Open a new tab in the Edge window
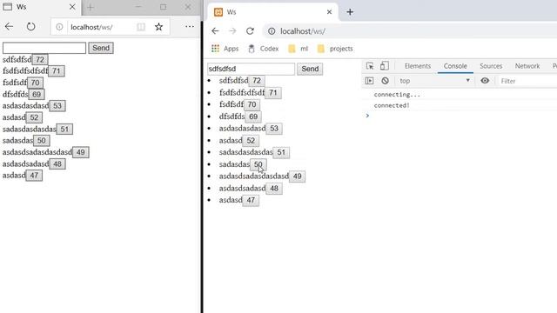Screen dimensions: 557x313 tap(91, 7)
